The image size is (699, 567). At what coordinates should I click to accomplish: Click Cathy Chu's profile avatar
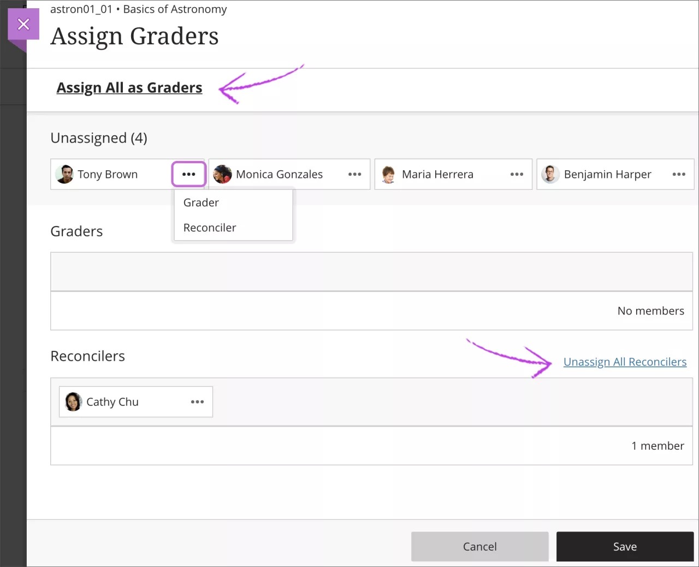pyautogui.click(x=73, y=402)
